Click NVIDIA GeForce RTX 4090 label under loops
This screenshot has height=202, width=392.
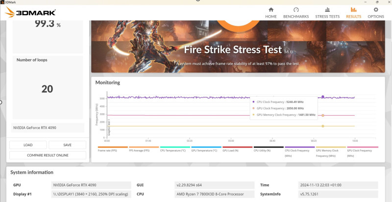48,128
